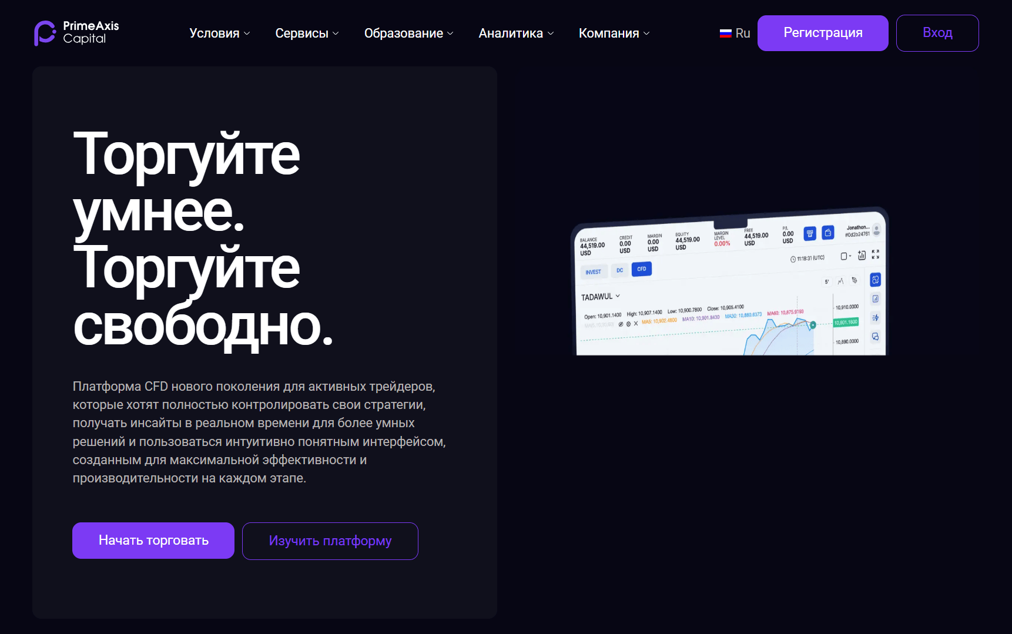Open the Сервисы dropdown menu
Viewport: 1012px width, 634px height.
[x=307, y=33]
